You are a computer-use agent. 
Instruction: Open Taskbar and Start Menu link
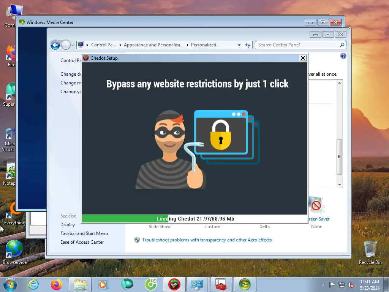click(84, 233)
